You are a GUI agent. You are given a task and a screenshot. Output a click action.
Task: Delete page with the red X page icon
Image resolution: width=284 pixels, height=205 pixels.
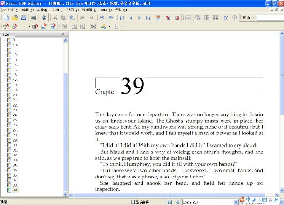click(x=177, y=18)
